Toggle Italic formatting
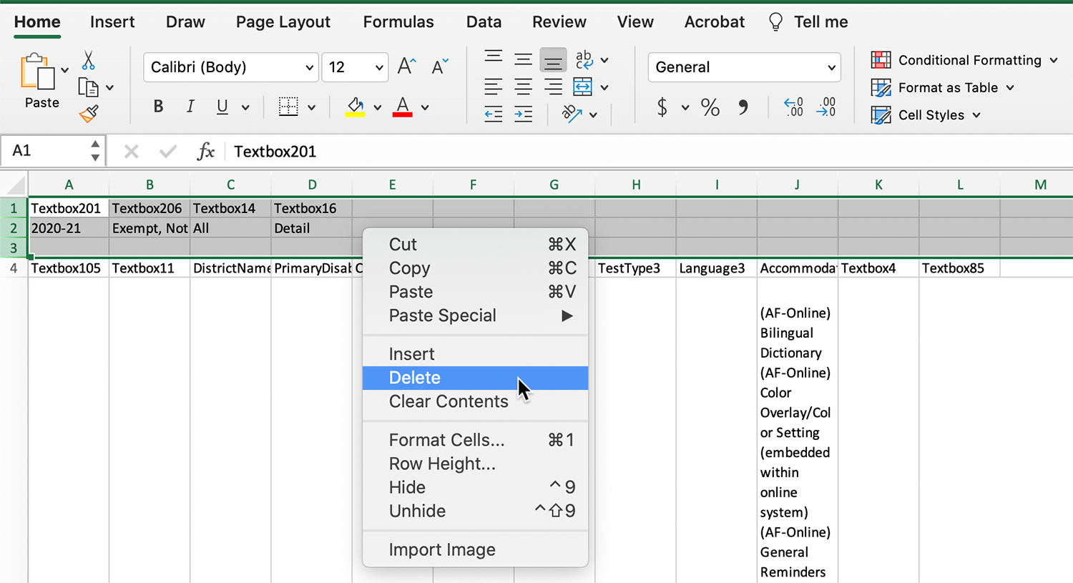Screen dimensions: 1073x583 point(190,107)
